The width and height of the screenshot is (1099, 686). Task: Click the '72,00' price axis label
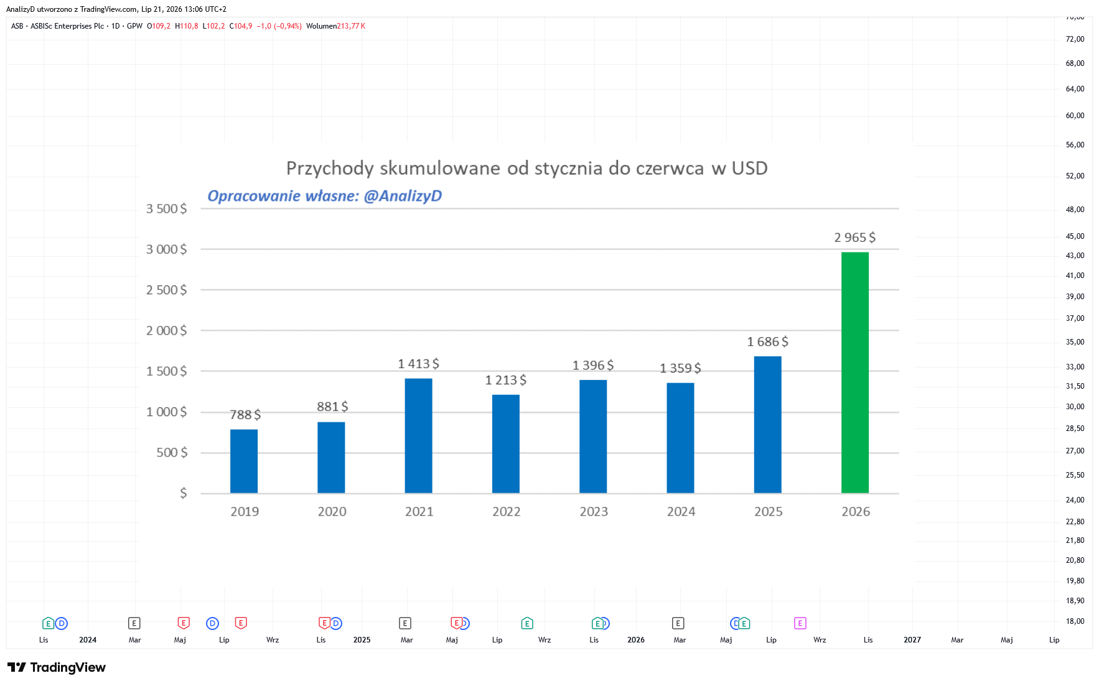pyautogui.click(x=1075, y=39)
